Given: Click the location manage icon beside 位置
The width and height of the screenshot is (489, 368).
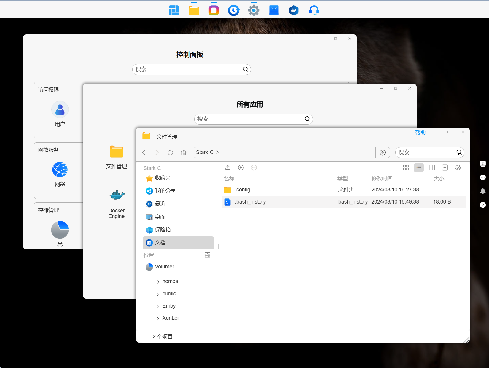Looking at the screenshot, I should (x=207, y=255).
